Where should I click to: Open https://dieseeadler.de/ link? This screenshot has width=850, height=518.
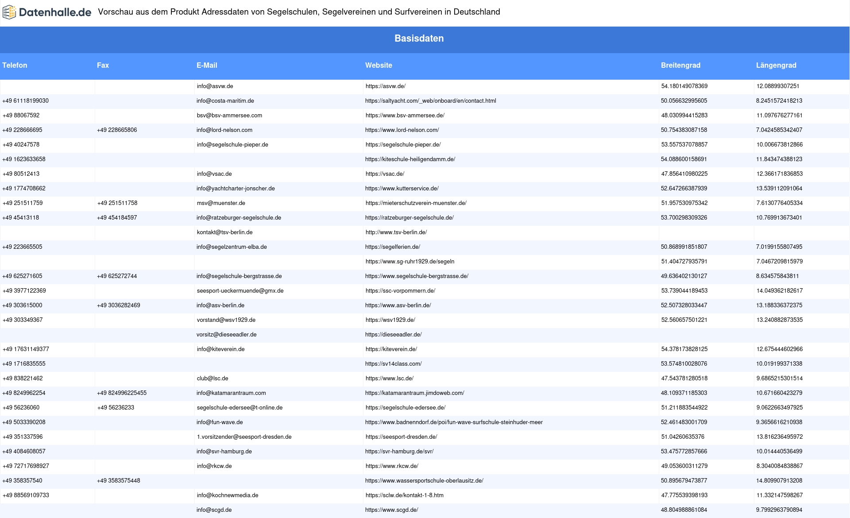pos(394,335)
